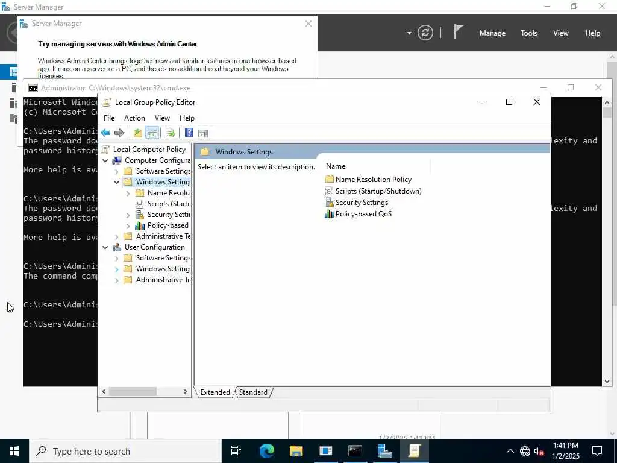Image resolution: width=617 pixels, height=463 pixels.
Task: Open the Help menu in Group Policy Editor
Action: (187, 118)
